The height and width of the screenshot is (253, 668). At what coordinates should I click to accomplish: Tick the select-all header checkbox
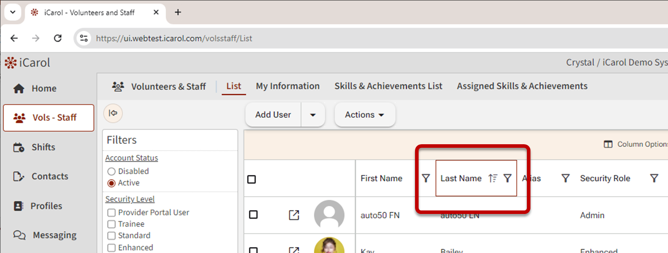(251, 179)
